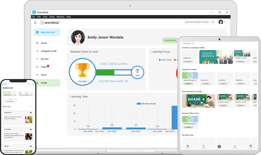Tap the Flashcards button on the phone
The image size is (261, 155).
click(10, 100)
